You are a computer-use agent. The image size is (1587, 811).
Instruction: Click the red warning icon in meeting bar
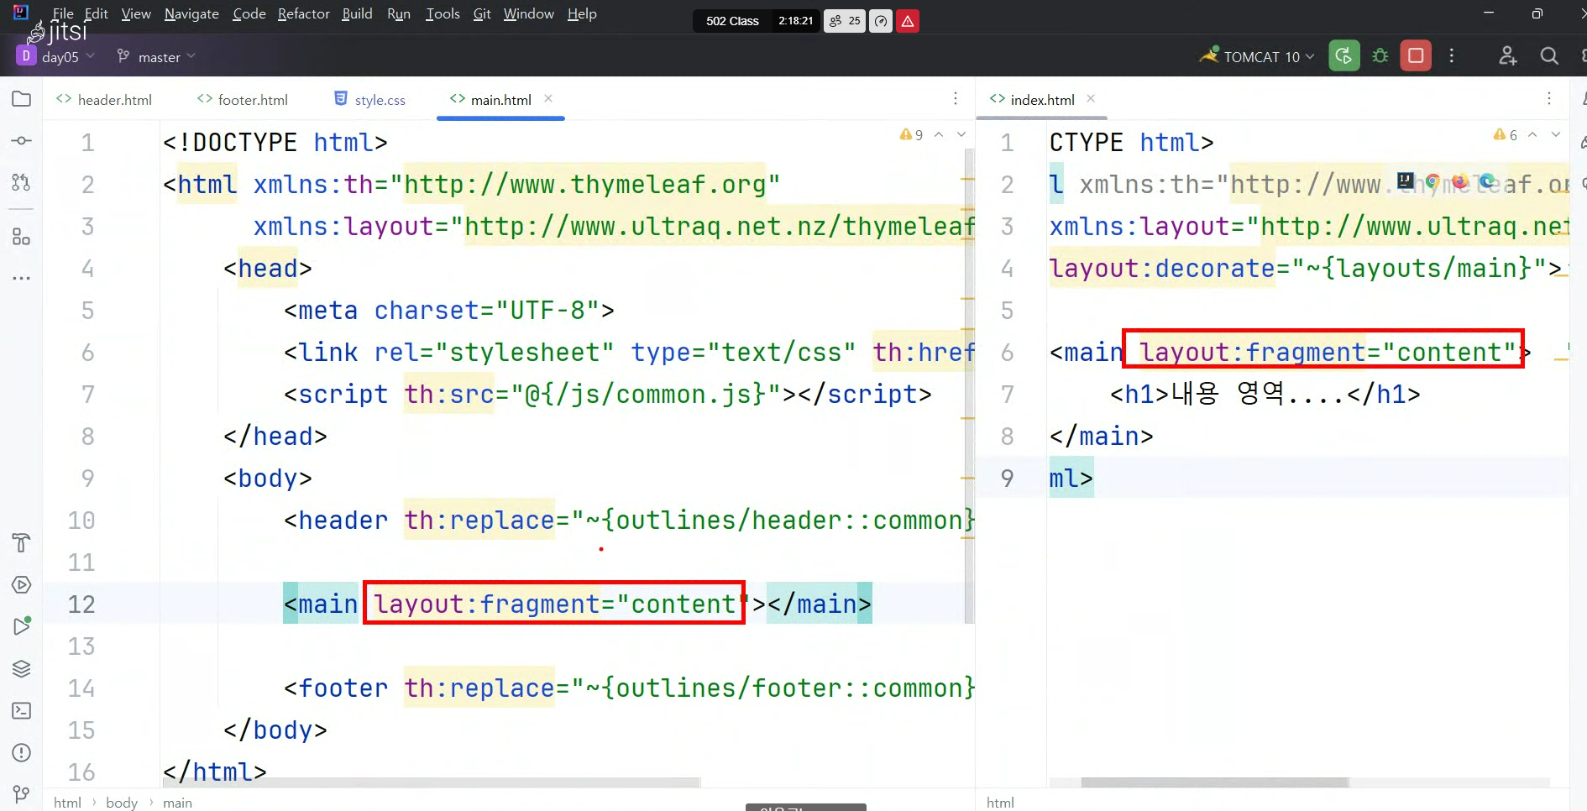click(908, 21)
